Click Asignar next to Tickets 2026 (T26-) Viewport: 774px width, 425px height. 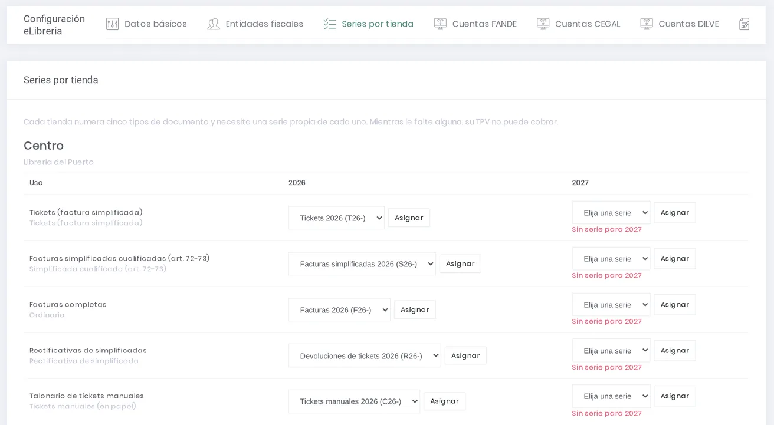click(x=409, y=218)
